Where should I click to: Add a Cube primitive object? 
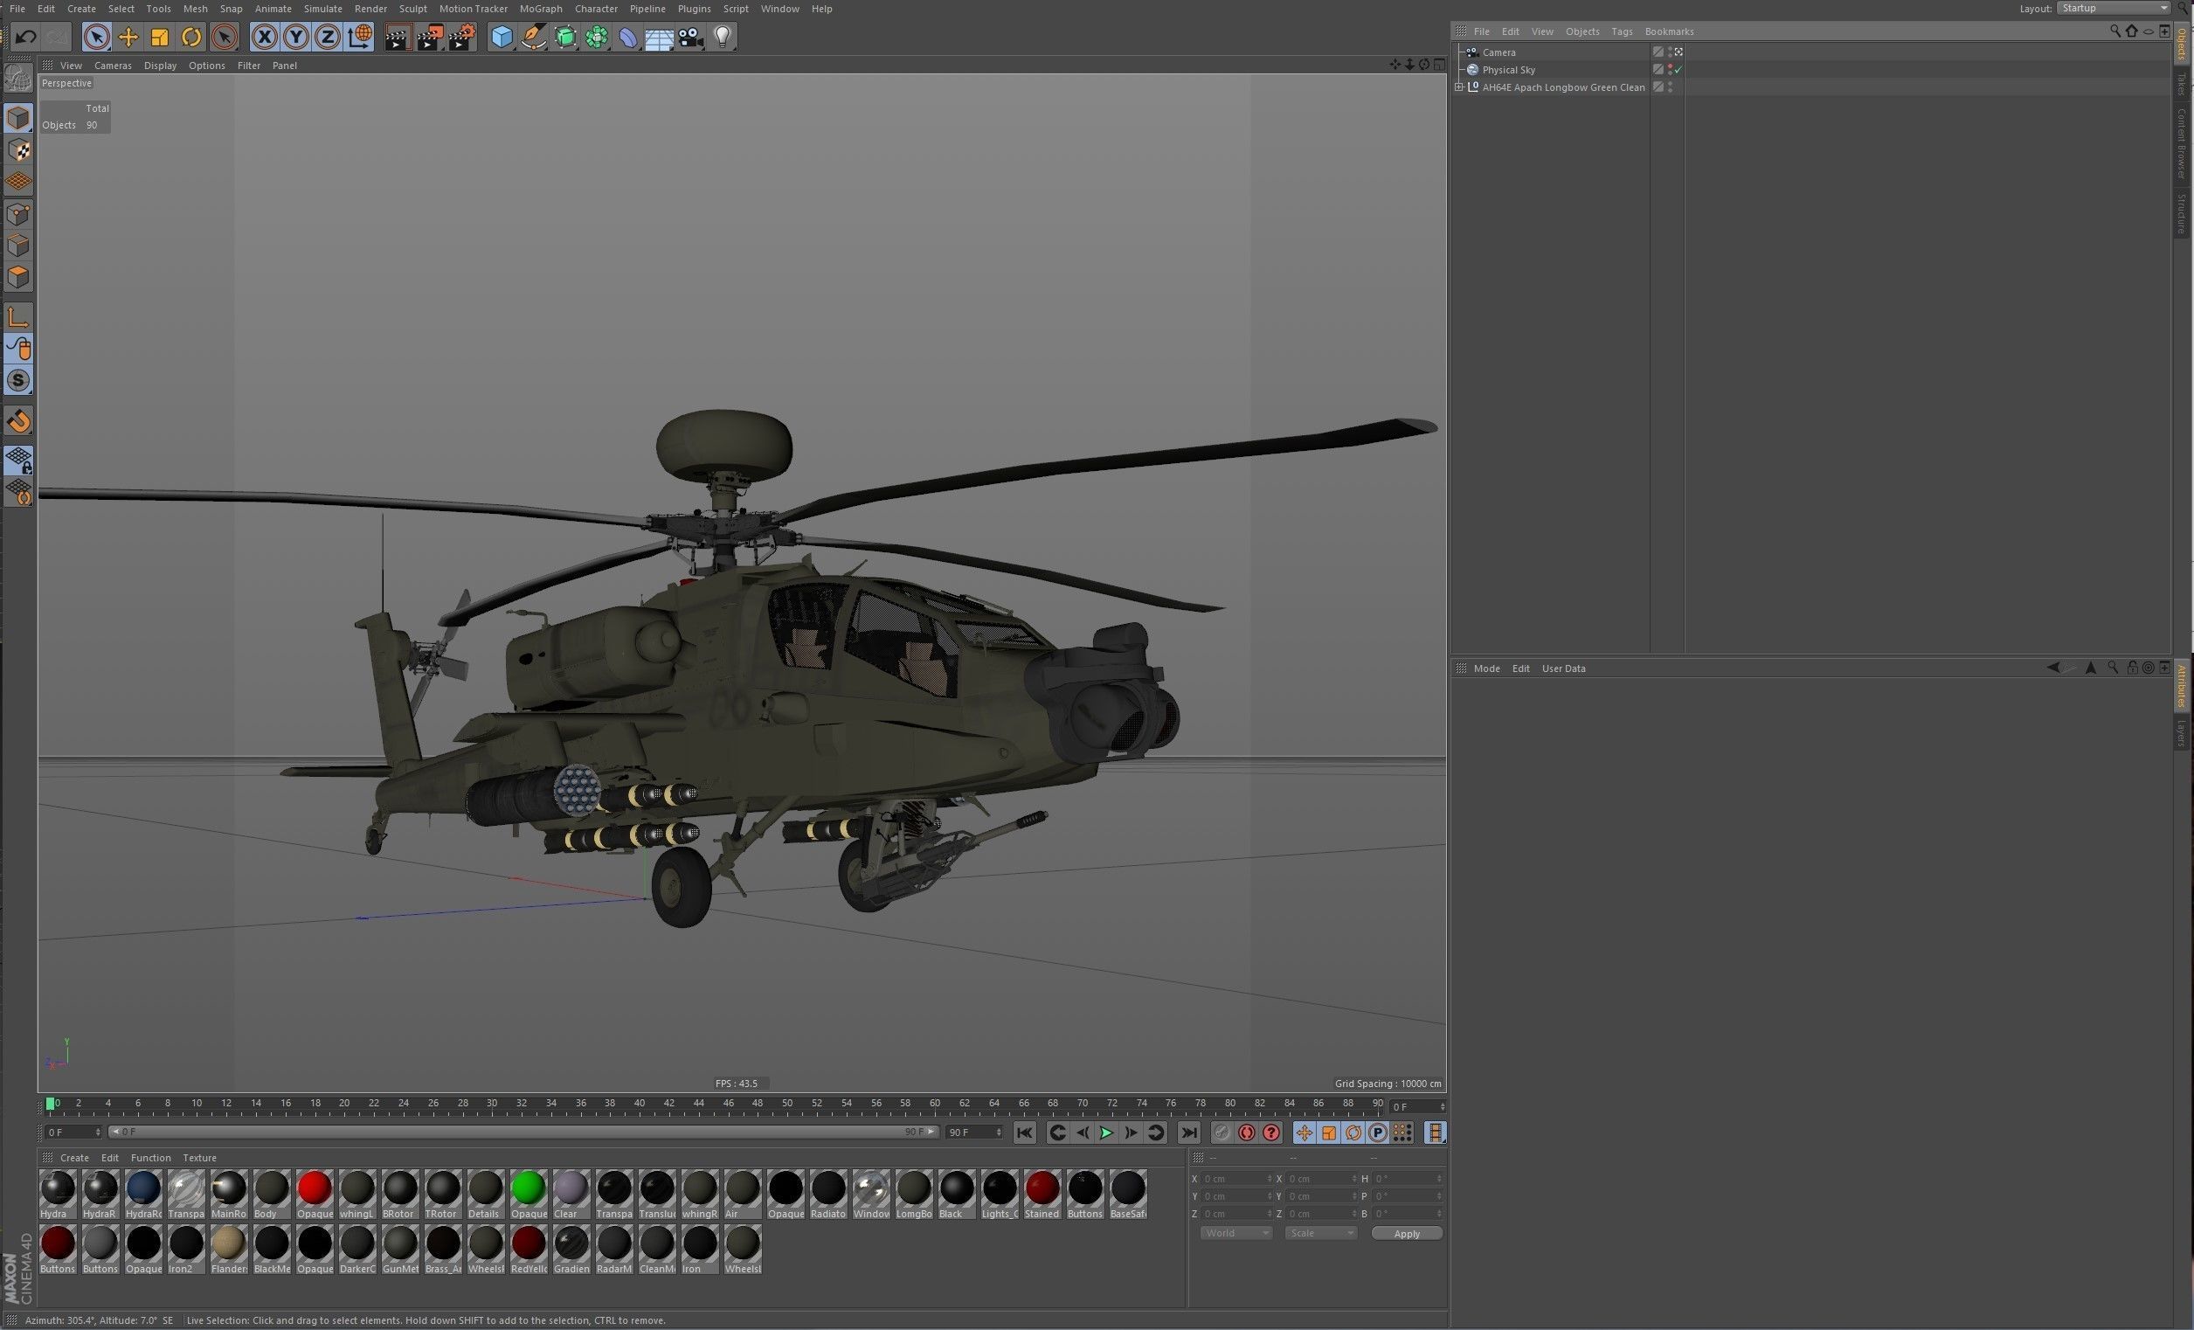coord(502,37)
